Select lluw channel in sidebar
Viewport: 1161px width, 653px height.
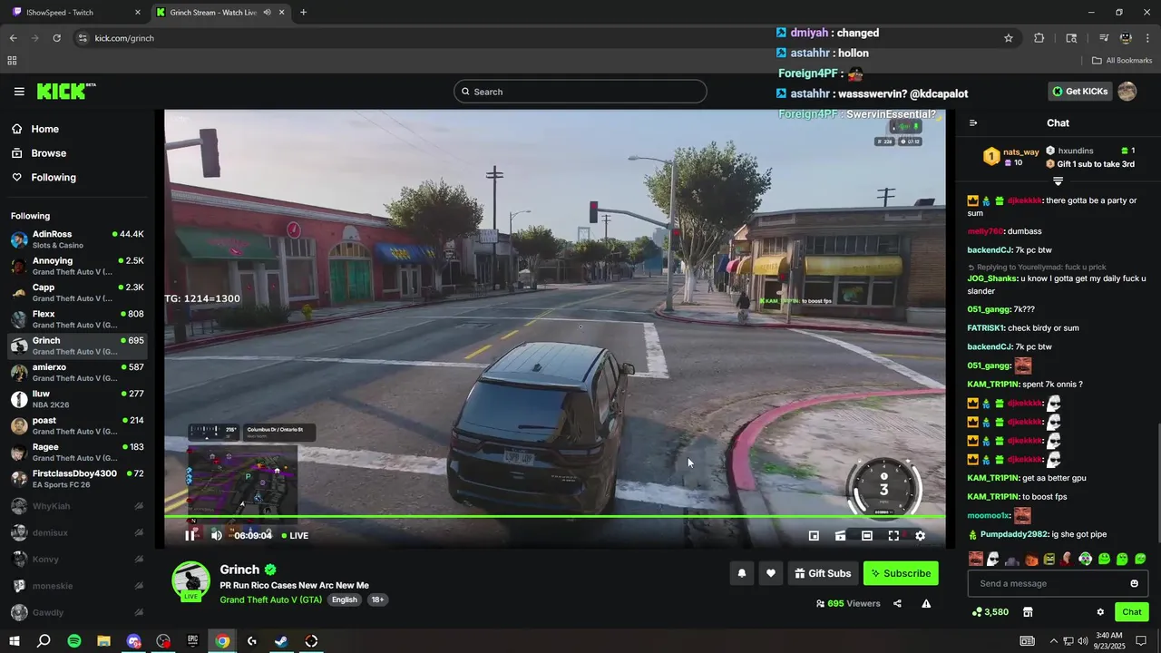(x=77, y=399)
